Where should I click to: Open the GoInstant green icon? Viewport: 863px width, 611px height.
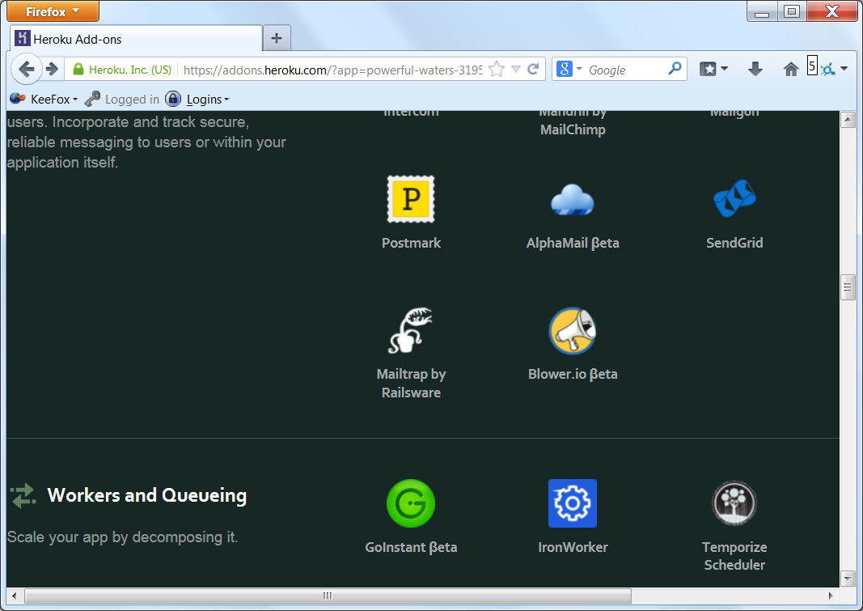[x=411, y=503]
